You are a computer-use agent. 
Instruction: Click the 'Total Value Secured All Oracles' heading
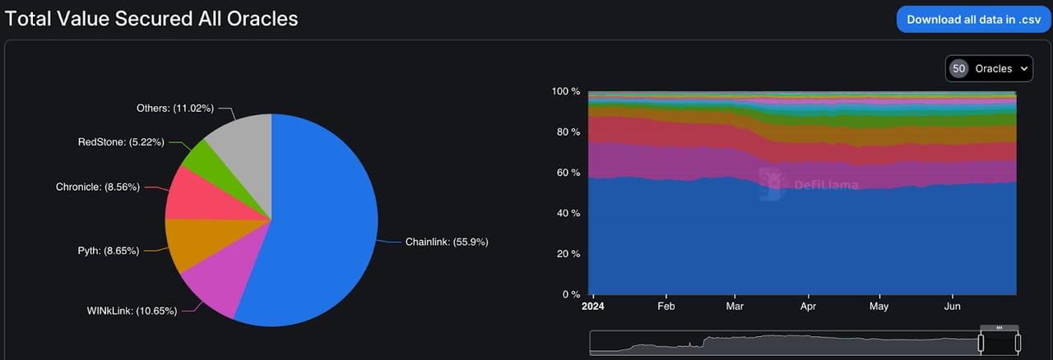click(x=151, y=18)
